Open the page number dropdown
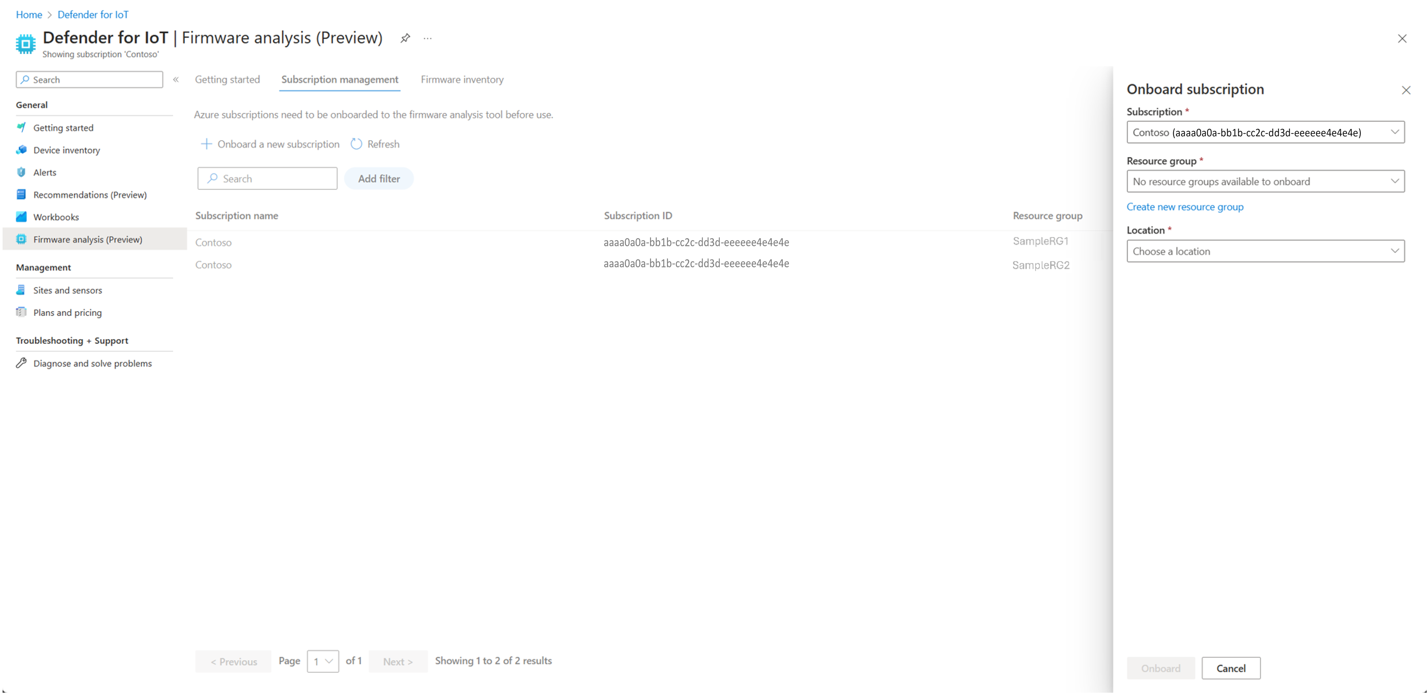Screen dimensions: 1428x694 pyautogui.click(x=323, y=661)
